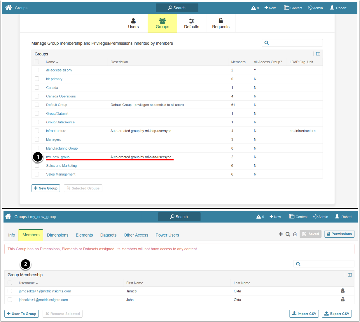Open the Requests tab
Image resolution: width=360 pixels, height=322 pixels.
(x=221, y=24)
